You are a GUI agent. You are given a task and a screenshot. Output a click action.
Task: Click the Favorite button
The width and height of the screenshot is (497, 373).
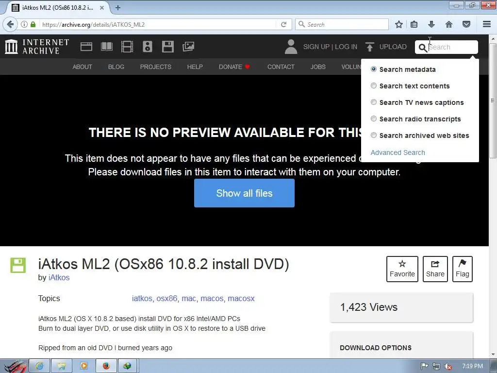[402, 269]
